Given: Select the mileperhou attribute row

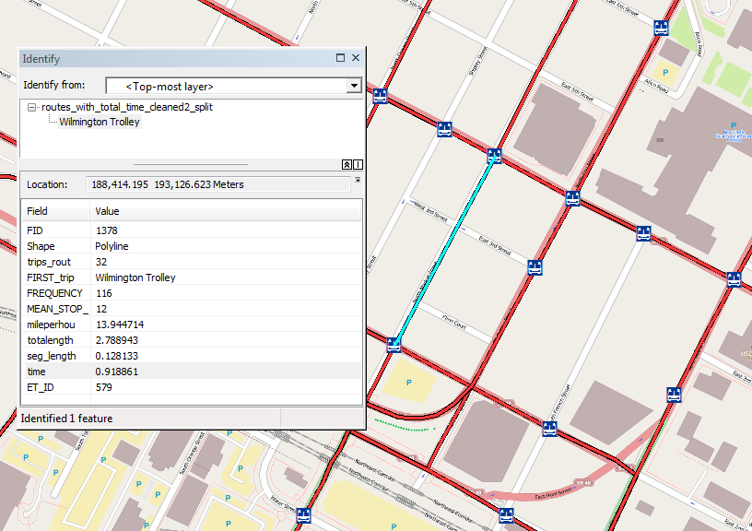Looking at the screenshot, I should click(x=184, y=324).
